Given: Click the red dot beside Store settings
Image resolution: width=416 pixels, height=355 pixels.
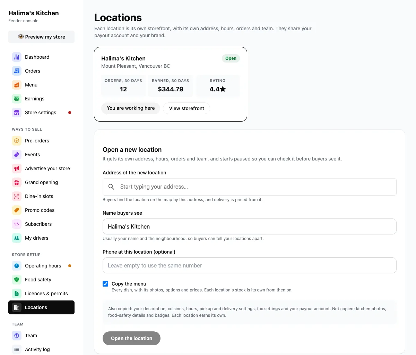Looking at the screenshot, I should 70,113.
